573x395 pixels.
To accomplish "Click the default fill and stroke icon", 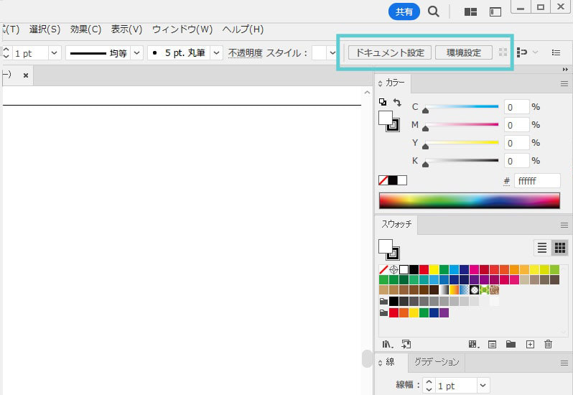I will point(383,103).
